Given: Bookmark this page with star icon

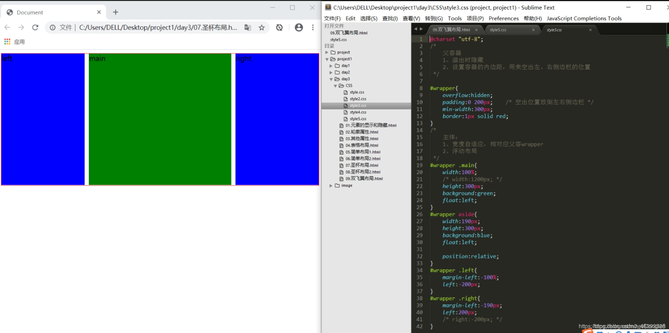Looking at the screenshot, I should point(262,27).
